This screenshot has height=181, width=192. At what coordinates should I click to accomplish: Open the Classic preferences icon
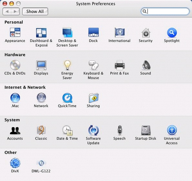click(x=41, y=130)
